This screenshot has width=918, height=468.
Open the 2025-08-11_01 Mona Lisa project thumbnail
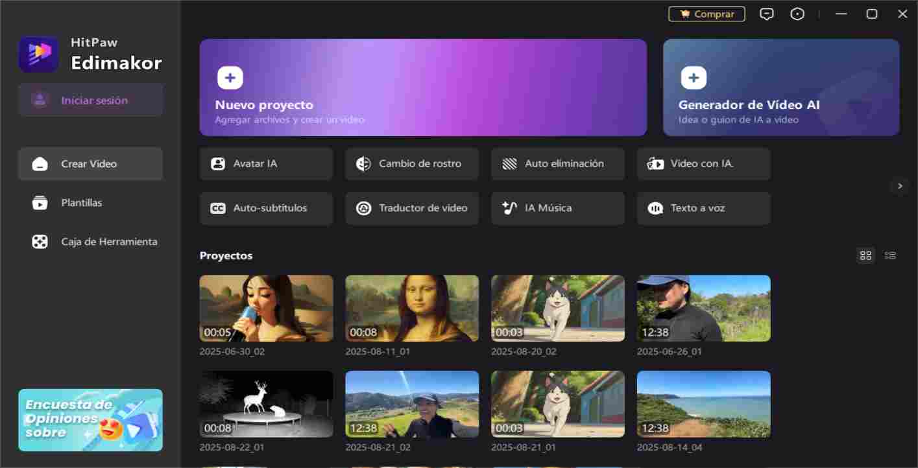click(412, 308)
